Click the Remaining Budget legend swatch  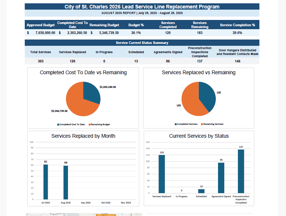point(89,124)
